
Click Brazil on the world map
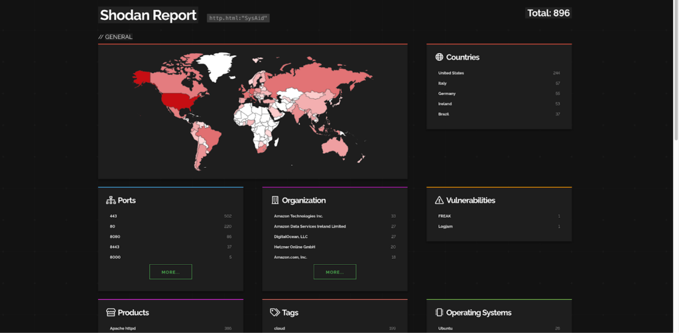tap(210, 139)
